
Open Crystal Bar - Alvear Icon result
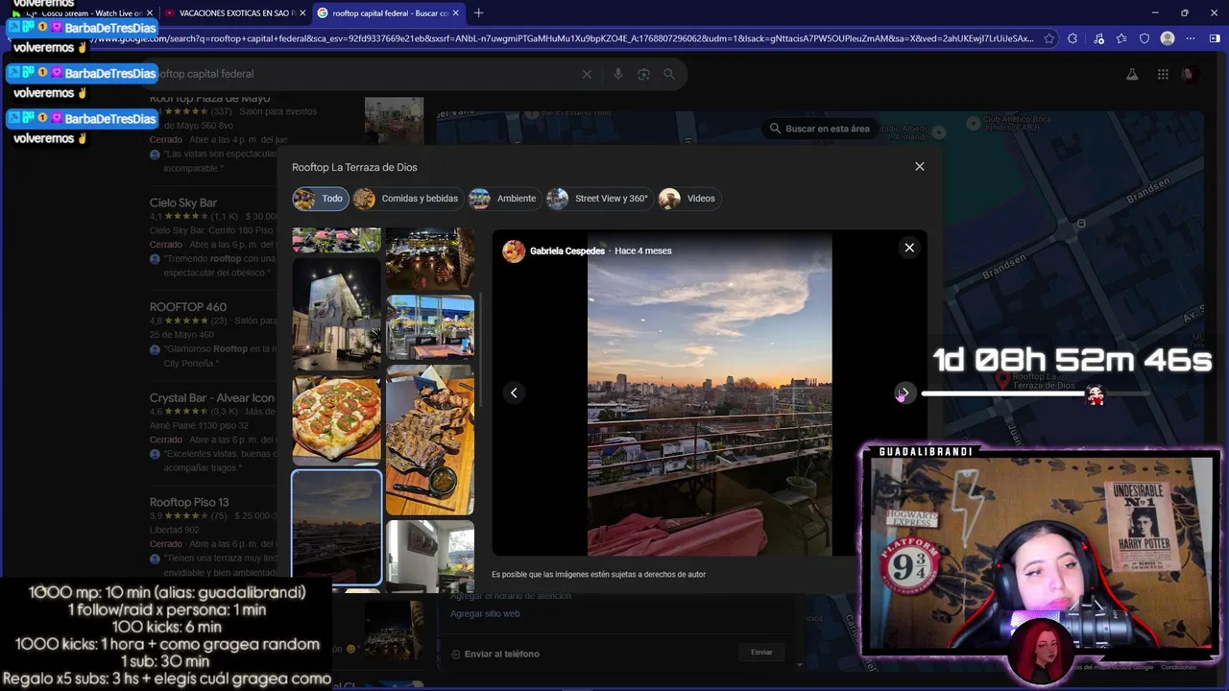pos(212,397)
